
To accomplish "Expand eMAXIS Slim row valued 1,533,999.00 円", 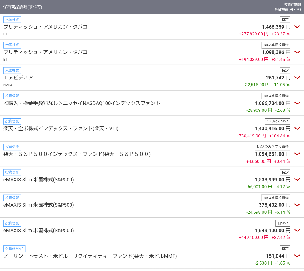I will pyautogui.click(x=297, y=179).
